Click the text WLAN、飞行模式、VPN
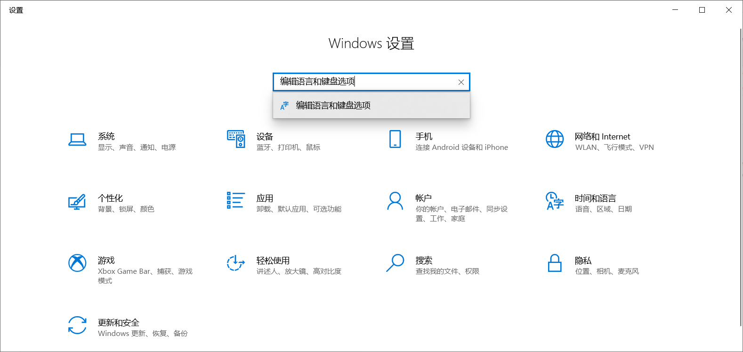The width and height of the screenshot is (743, 352). tap(614, 147)
